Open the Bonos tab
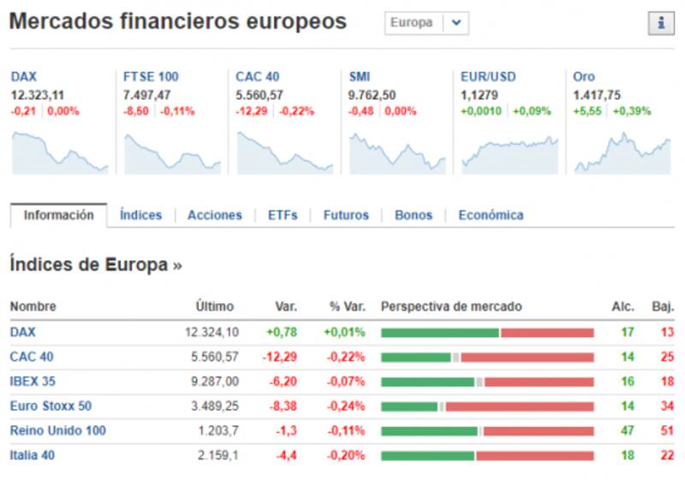Viewport: 685px width, 486px height. point(414,216)
